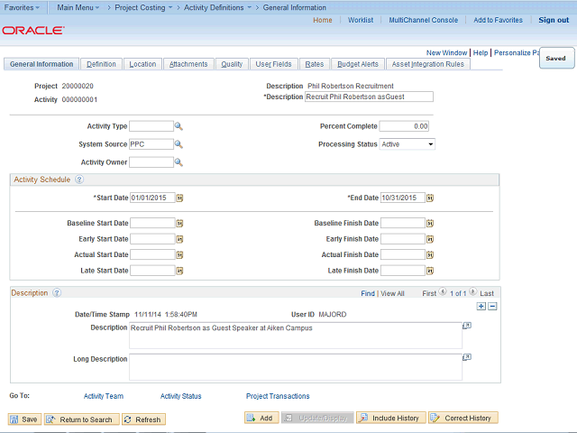Delete description row with minus icon
Viewport: 577px width, 433px height.
[x=492, y=307]
